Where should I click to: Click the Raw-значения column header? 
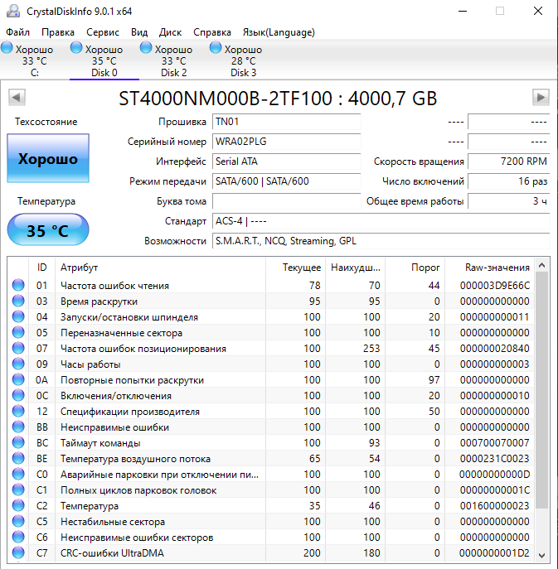[x=490, y=268]
